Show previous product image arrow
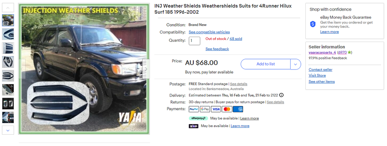The width and height of the screenshot is (387, 146). coord(22,69)
